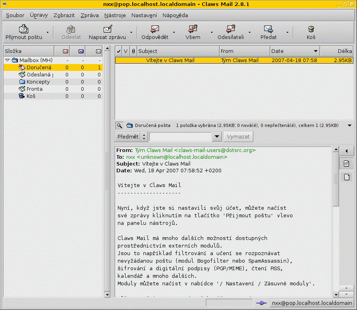Open the Nápověda menu
This screenshot has height=310, width=357.
click(175, 15)
